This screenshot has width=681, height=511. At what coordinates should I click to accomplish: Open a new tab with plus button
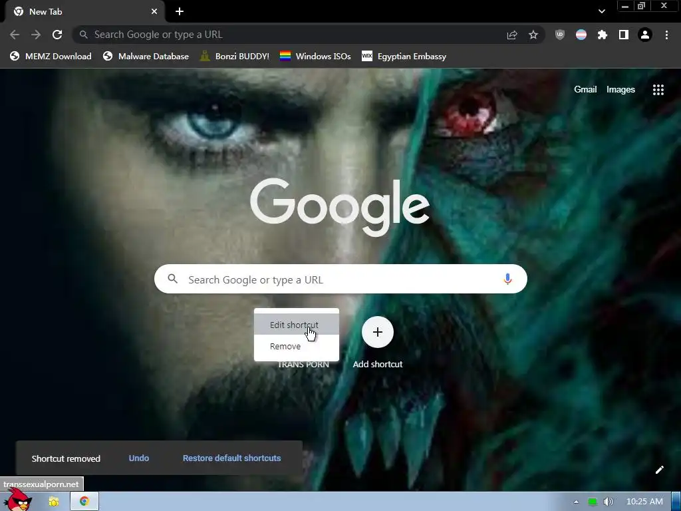180,12
